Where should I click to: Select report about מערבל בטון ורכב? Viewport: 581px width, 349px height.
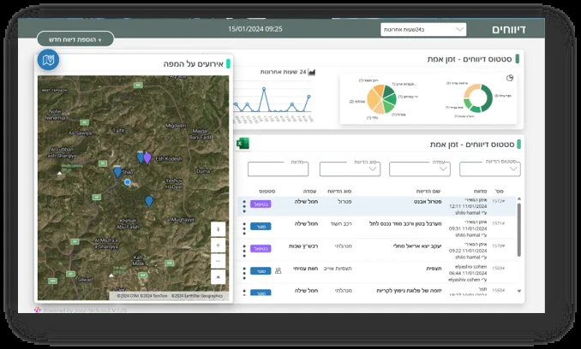point(405,223)
